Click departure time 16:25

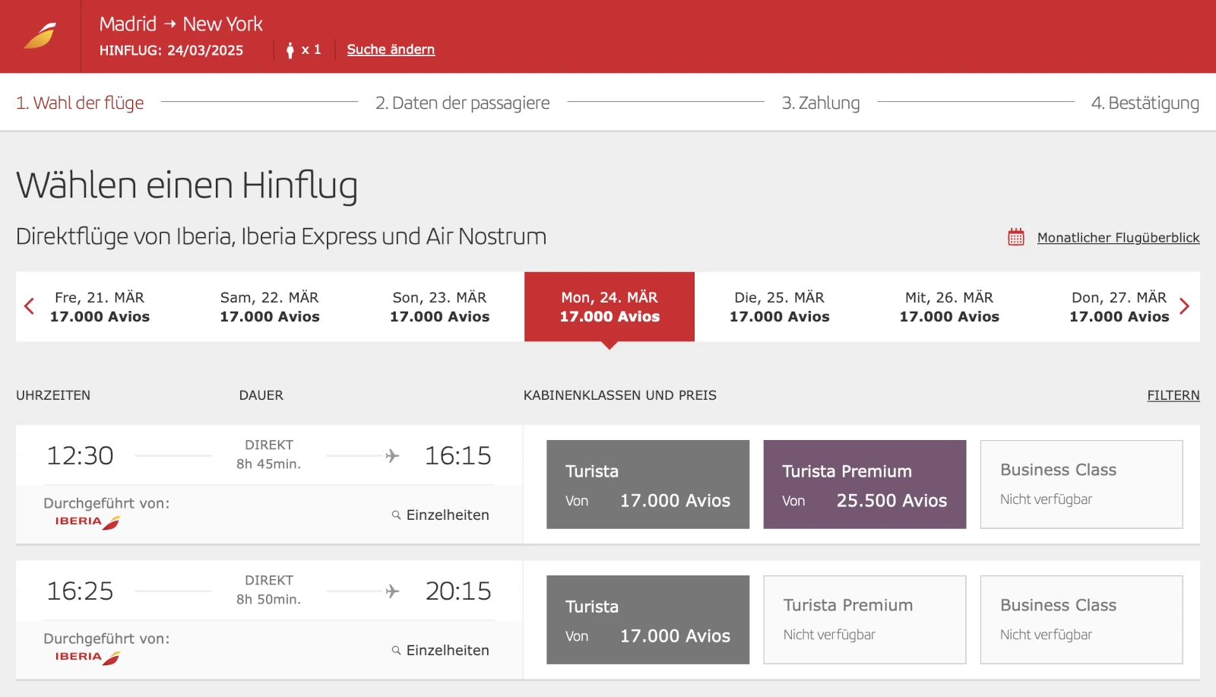(x=80, y=591)
